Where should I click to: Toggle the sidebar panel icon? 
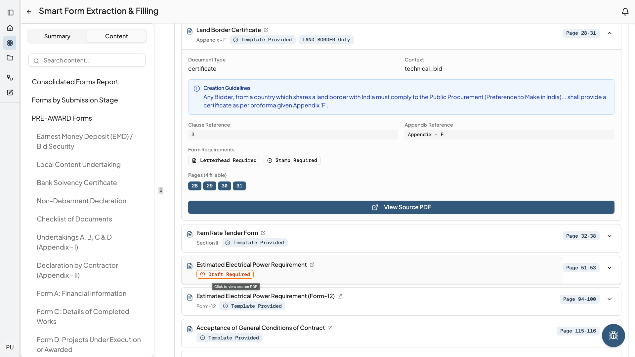(x=10, y=13)
